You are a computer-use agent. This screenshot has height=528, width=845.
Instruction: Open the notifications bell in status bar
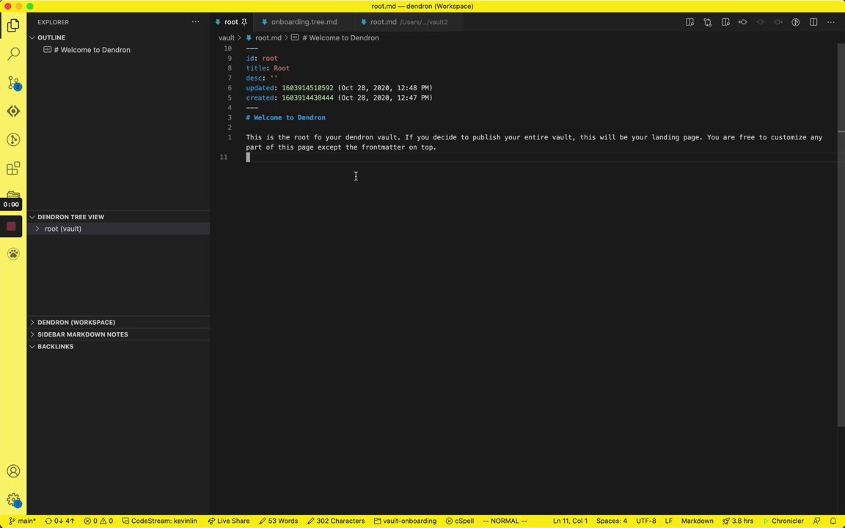[x=833, y=521]
